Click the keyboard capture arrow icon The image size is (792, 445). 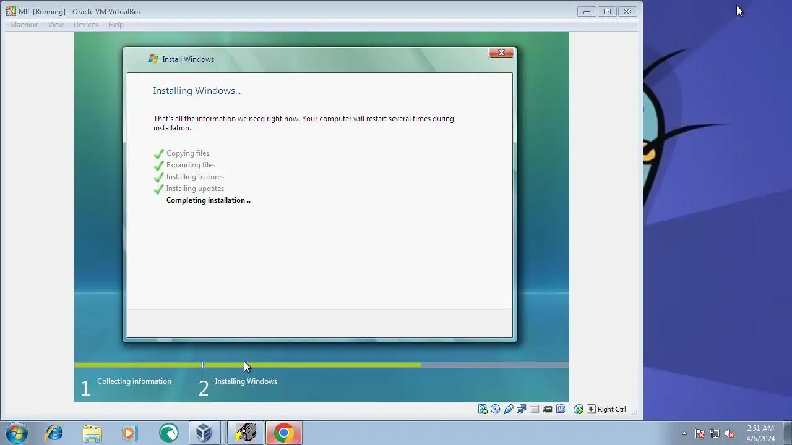(591, 409)
